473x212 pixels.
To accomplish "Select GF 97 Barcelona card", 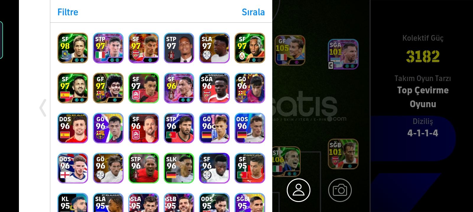I will [x=108, y=88].
